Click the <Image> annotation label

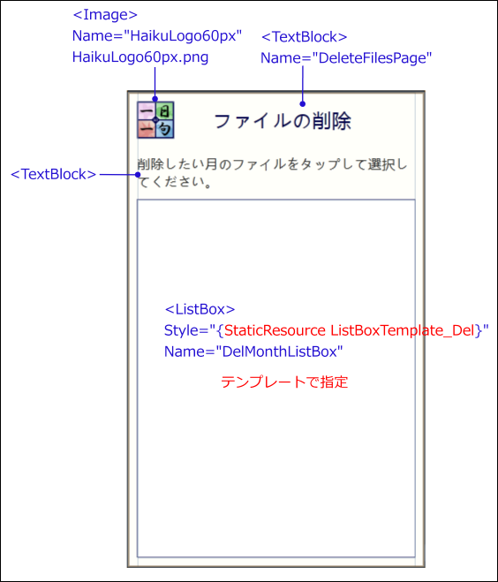tap(105, 15)
